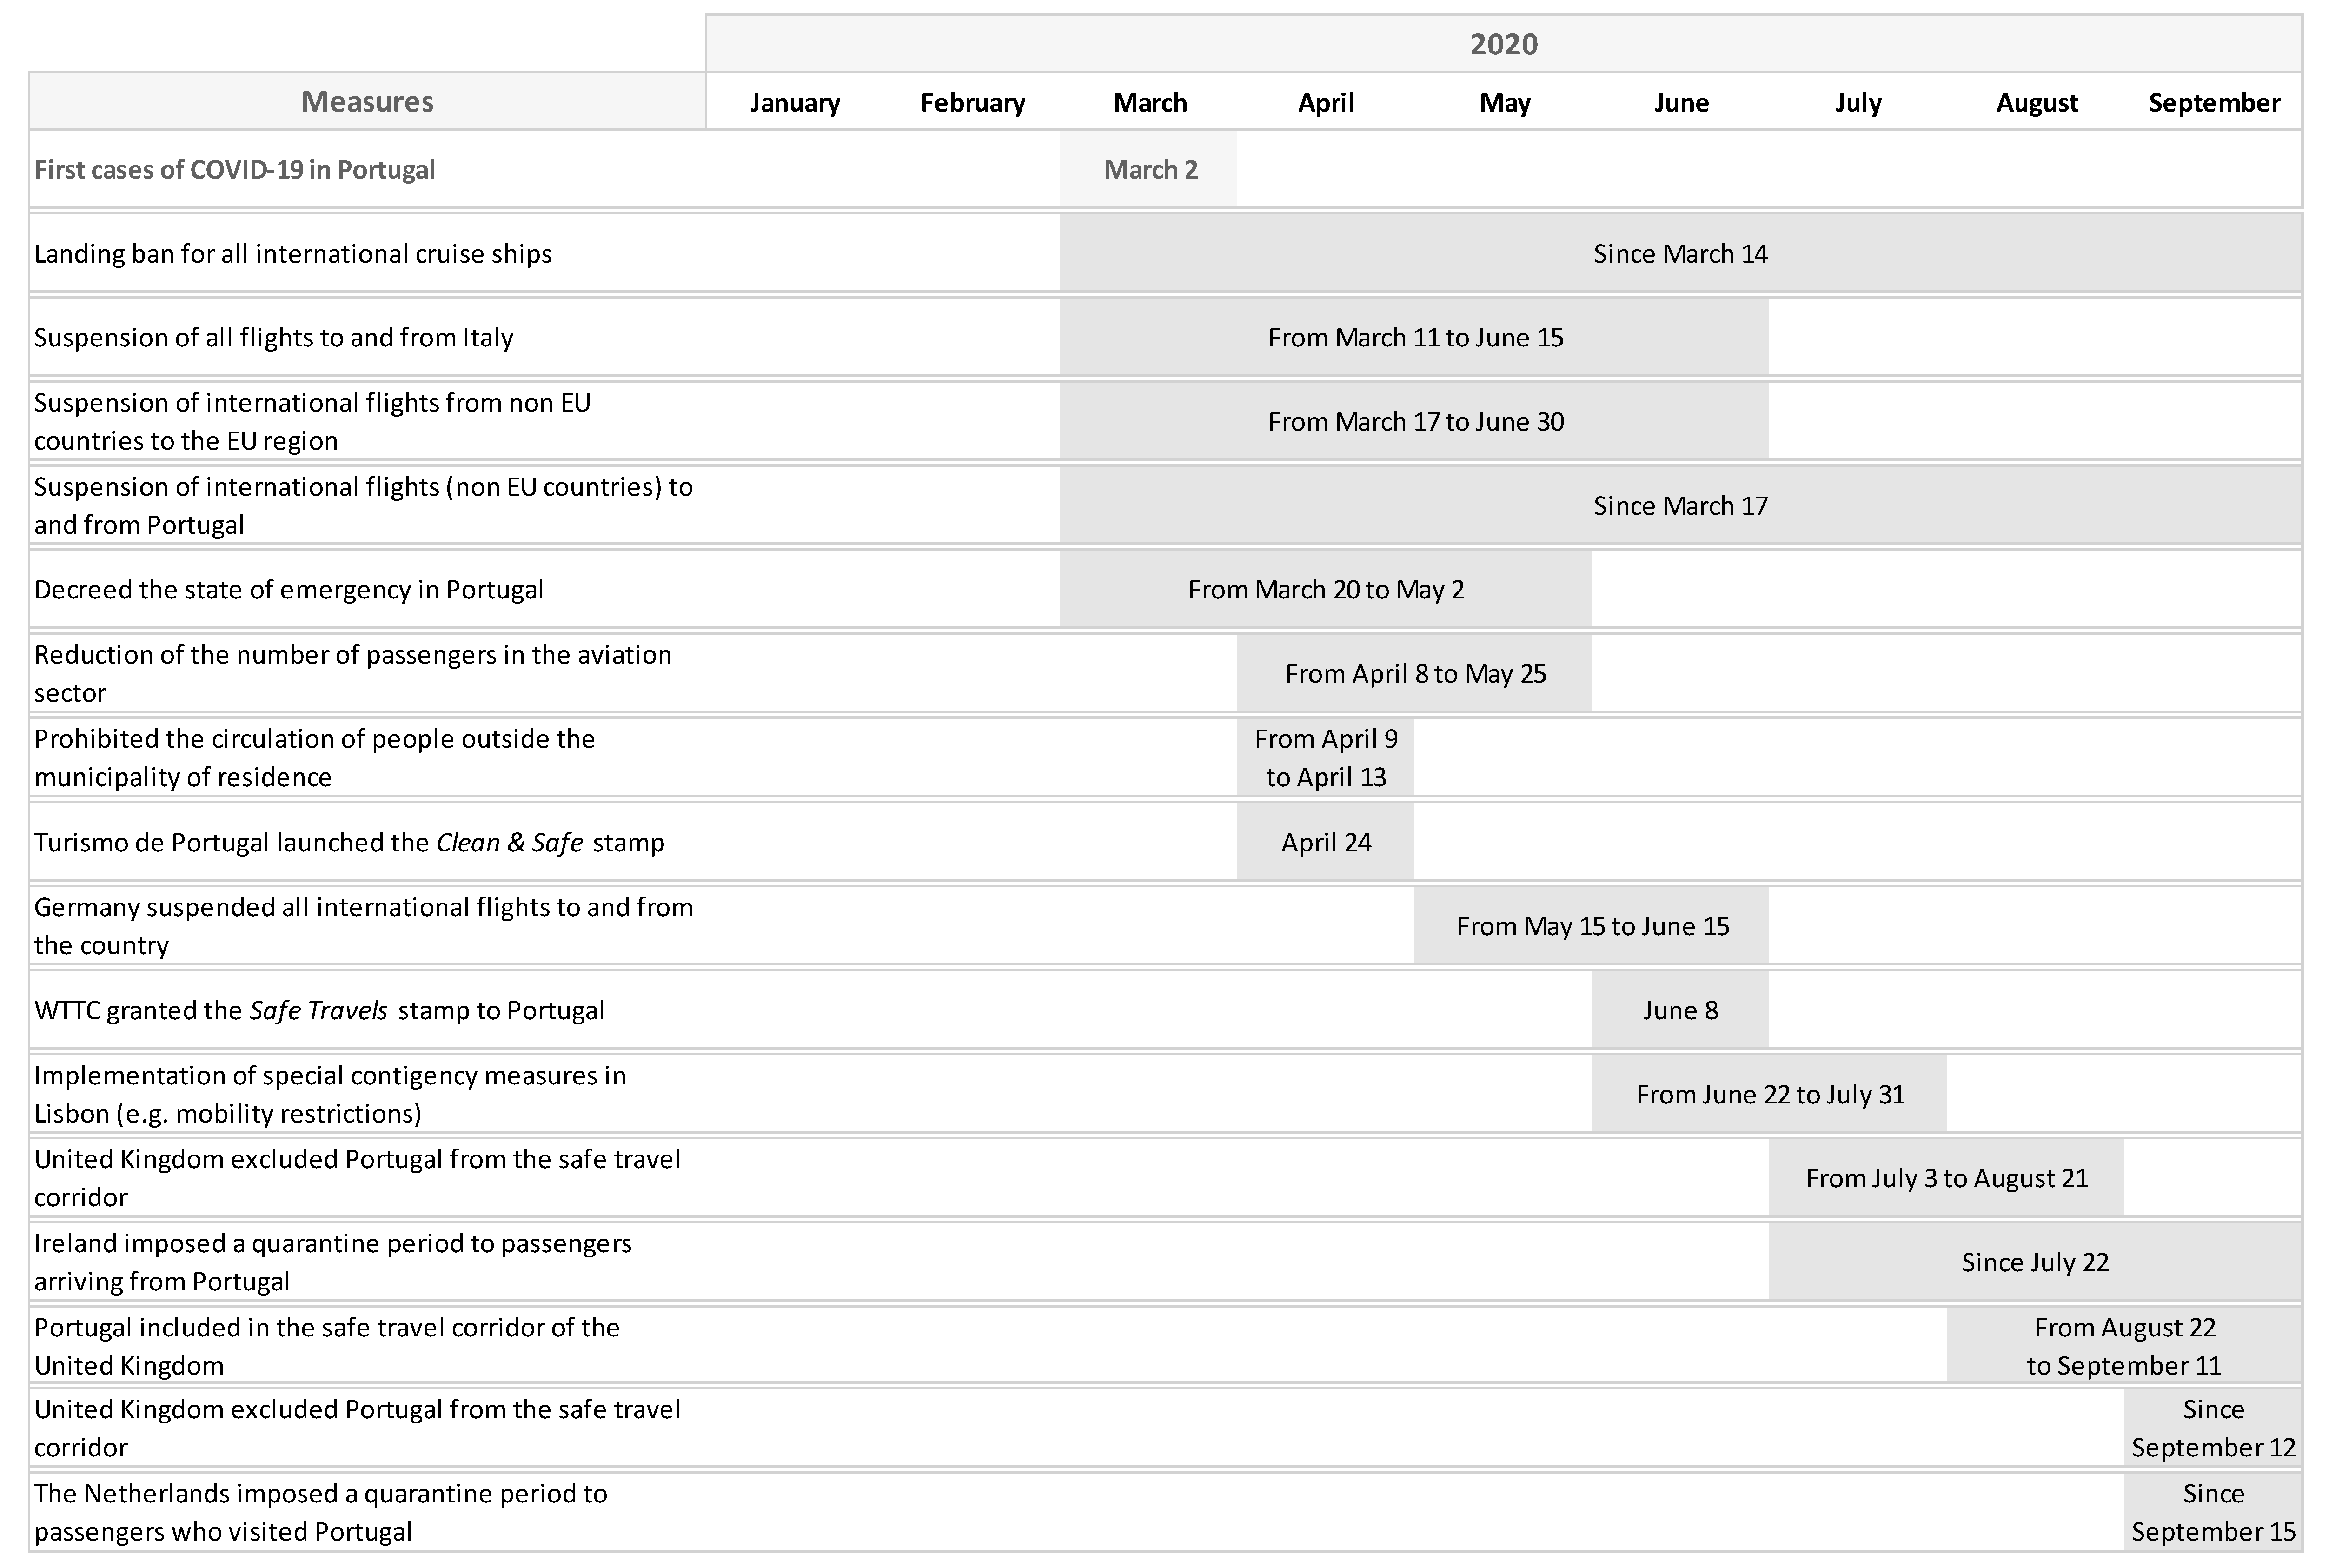The width and height of the screenshot is (2342, 1568).
Task: Select the 'Germany suspended all international flights' label
Action: (x=363, y=926)
